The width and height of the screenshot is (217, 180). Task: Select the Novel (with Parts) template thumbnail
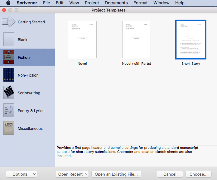(x=137, y=40)
